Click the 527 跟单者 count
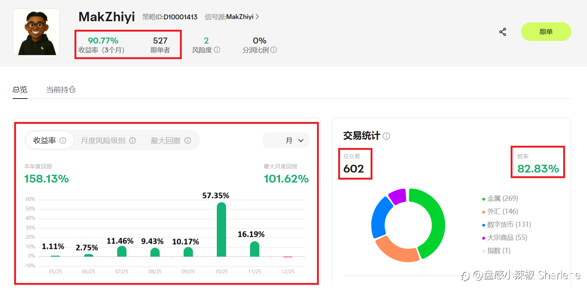 160,41
